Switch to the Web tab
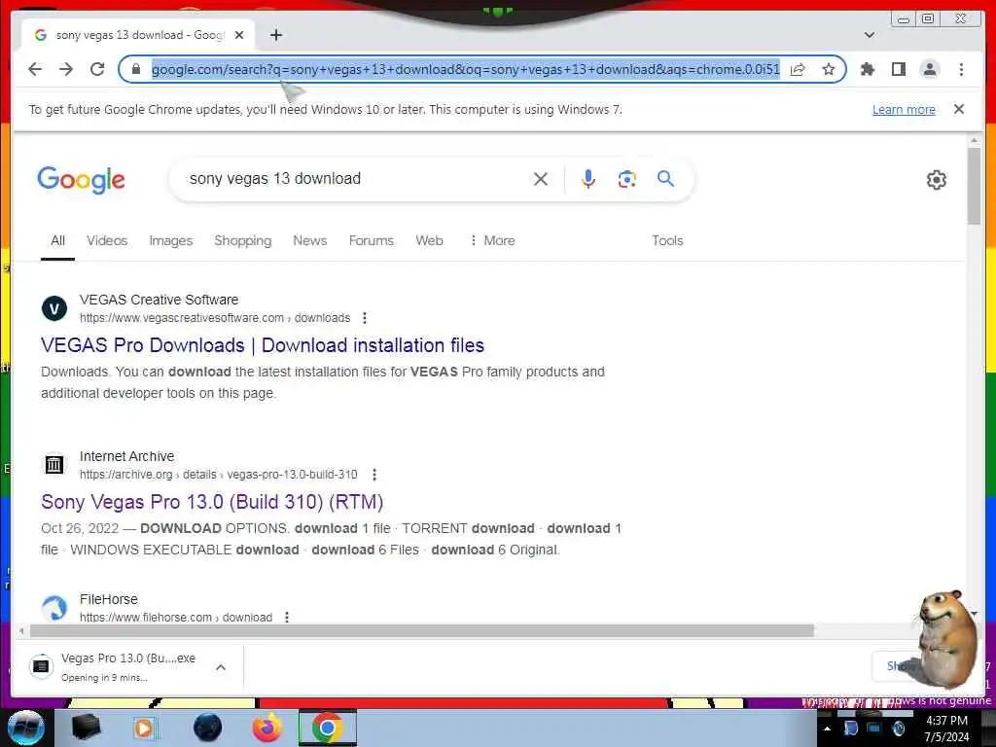The width and height of the screenshot is (996, 747). pyautogui.click(x=429, y=241)
